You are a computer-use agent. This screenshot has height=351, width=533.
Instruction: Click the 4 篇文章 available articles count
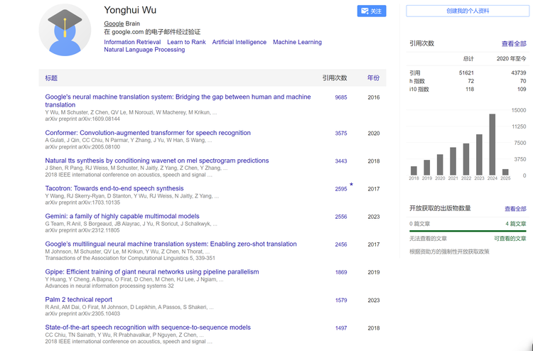(516, 224)
